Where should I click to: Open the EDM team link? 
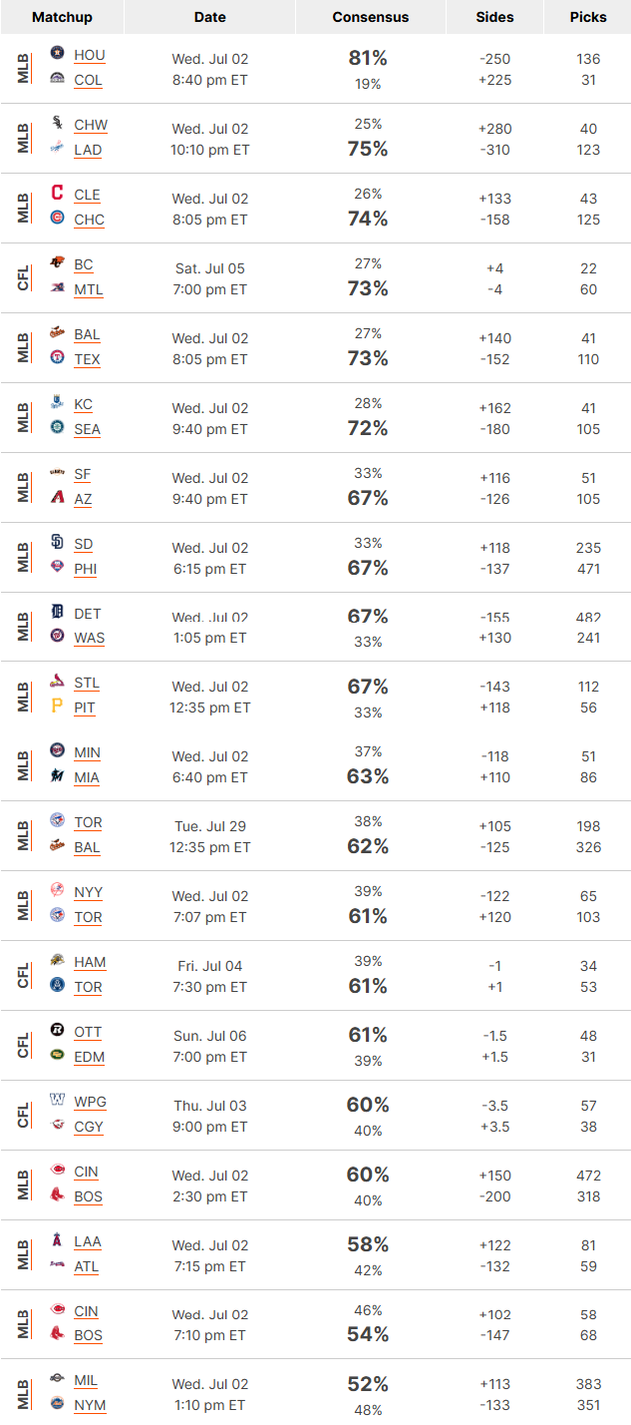(x=90, y=1058)
